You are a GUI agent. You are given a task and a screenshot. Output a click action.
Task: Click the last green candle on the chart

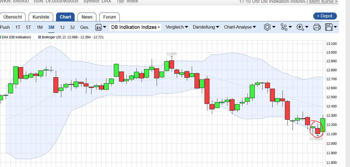pyautogui.click(x=323, y=125)
